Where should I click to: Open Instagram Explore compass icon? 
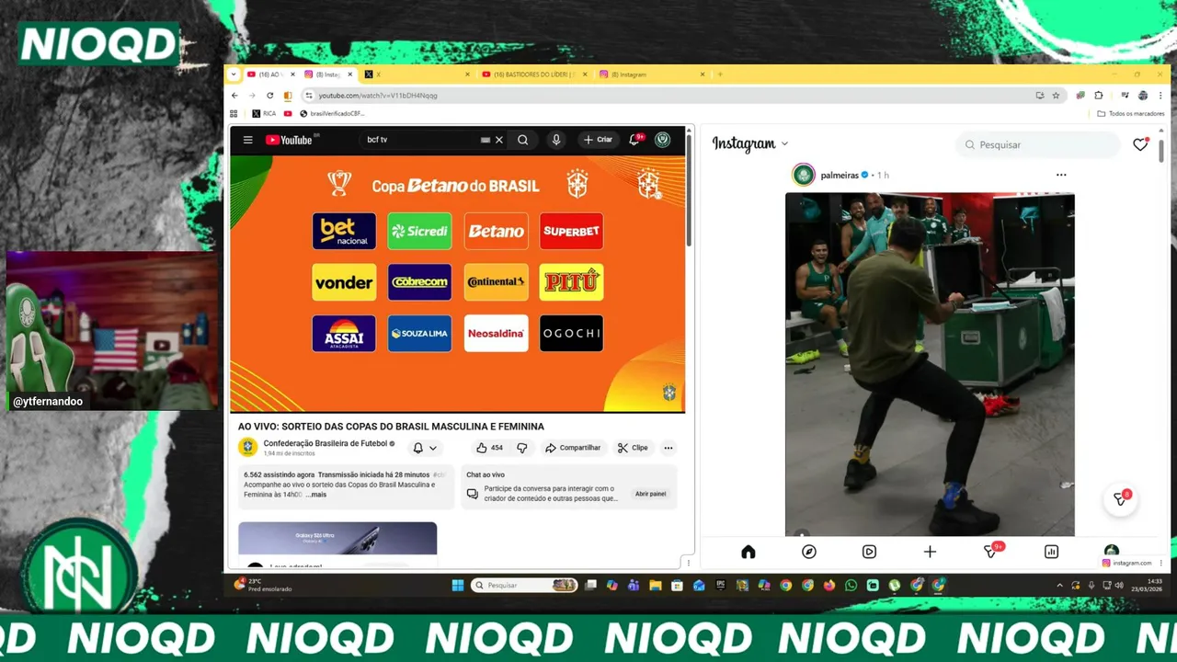pos(809,552)
